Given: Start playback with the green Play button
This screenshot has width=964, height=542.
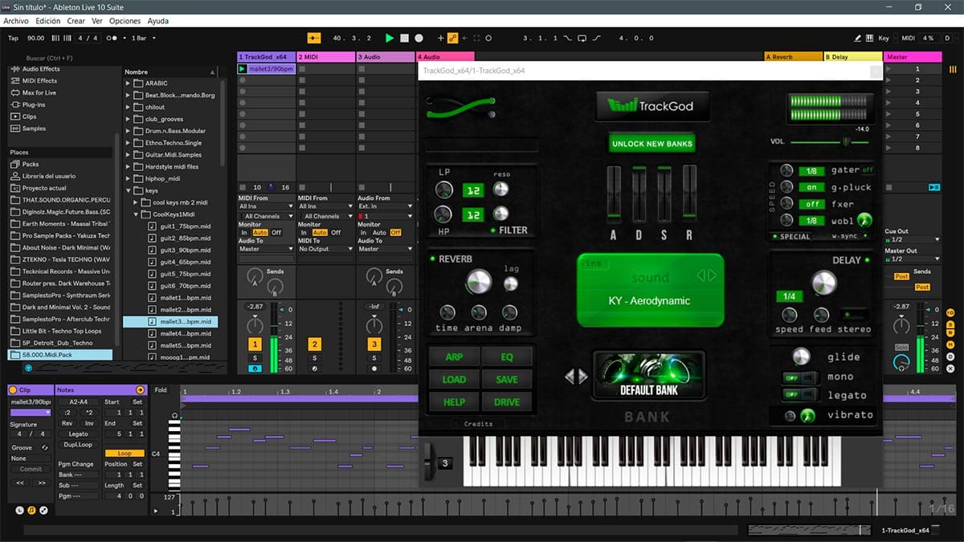Looking at the screenshot, I should 390,38.
